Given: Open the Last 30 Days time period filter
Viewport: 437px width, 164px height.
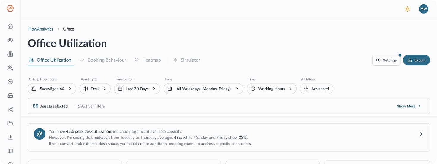Looking at the screenshot, I should [137, 89].
